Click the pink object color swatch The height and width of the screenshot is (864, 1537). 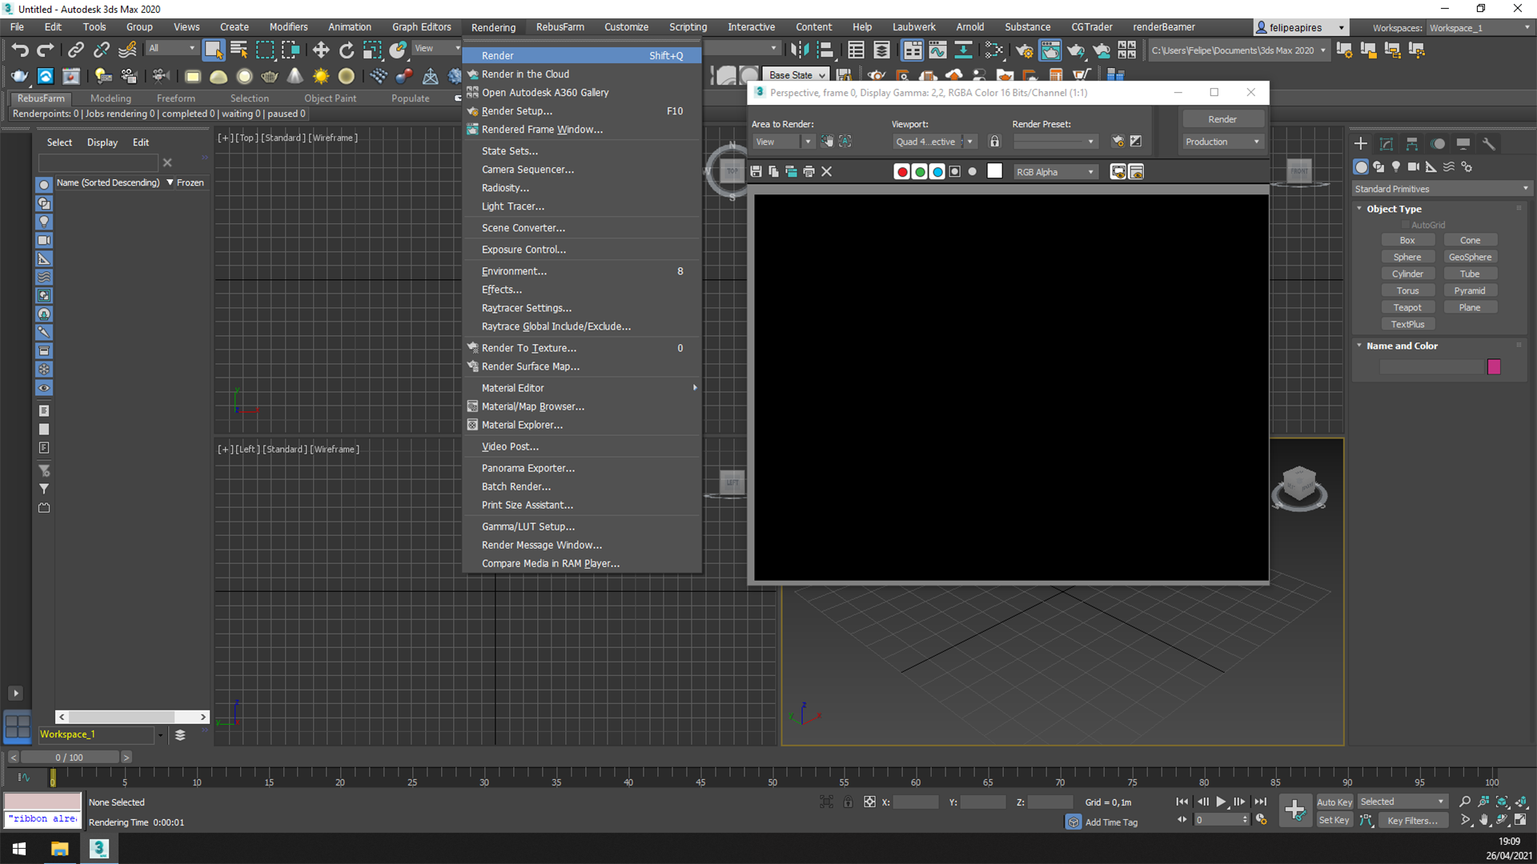click(1494, 366)
